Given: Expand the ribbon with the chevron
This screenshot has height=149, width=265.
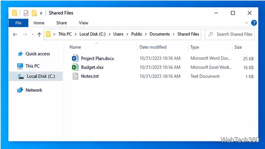Looking at the screenshot, I should (246, 23).
